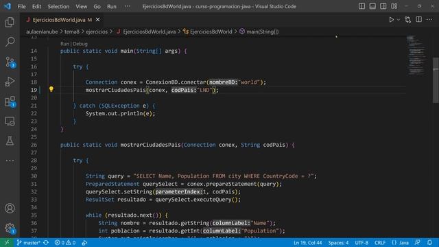Screen dimensions: 439x247
Task: Open the Selection menu
Action: [x=58, y=6]
